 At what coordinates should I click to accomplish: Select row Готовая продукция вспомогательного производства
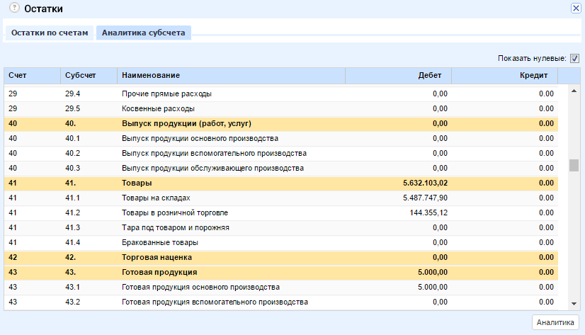pyautogui.click(x=281, y=302)
